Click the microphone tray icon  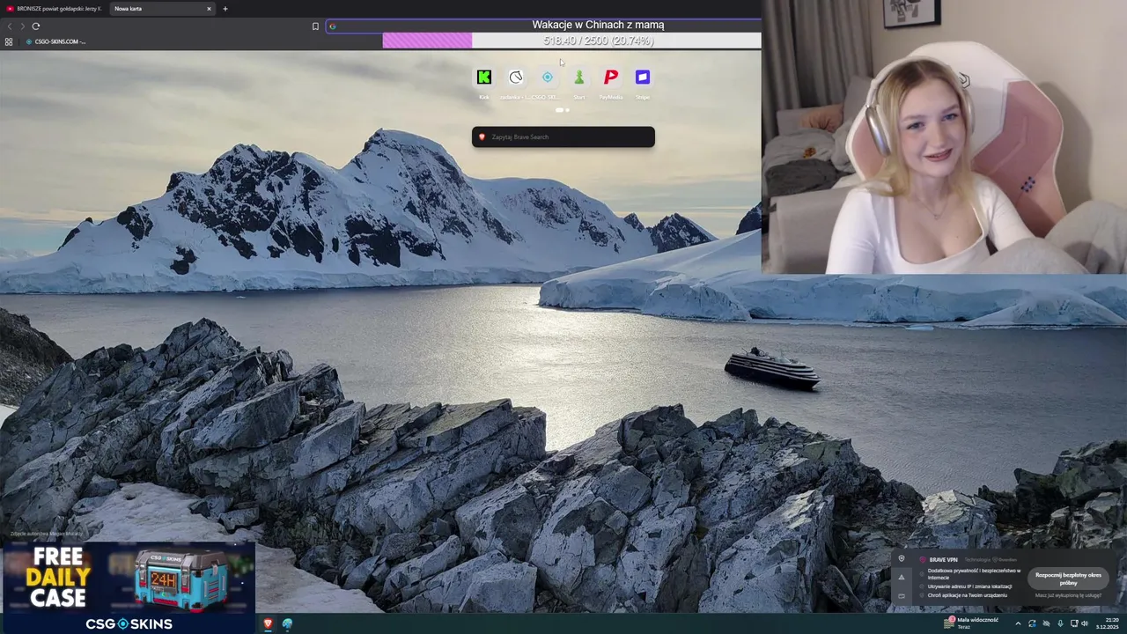point(1060,623)
